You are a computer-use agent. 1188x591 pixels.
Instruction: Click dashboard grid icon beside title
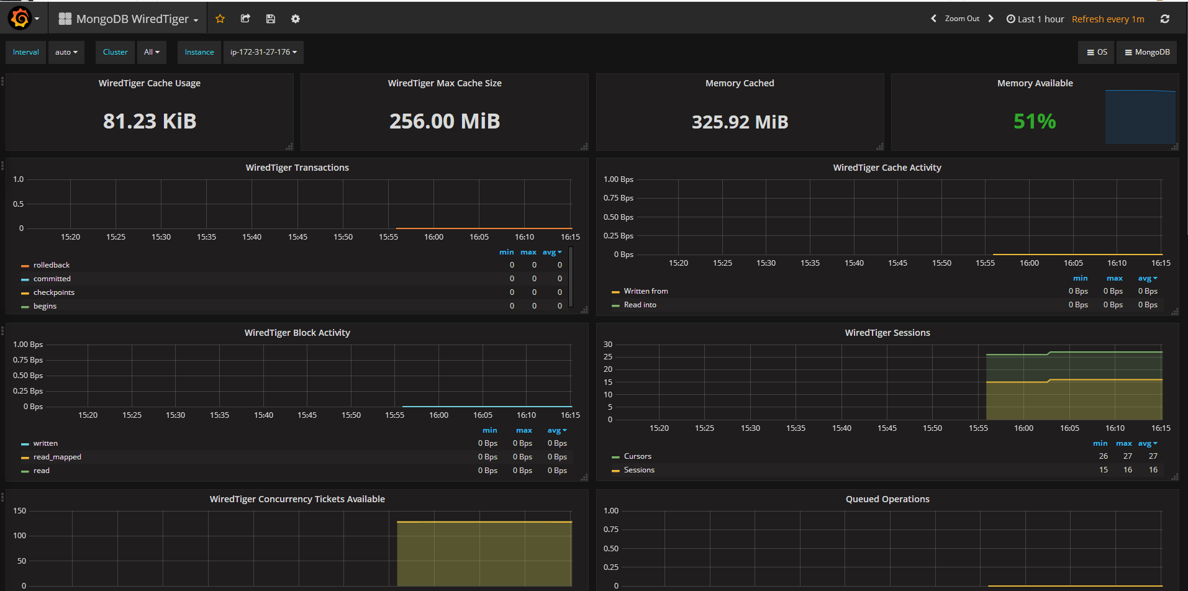pyautogui.click(x=65, y=19)
